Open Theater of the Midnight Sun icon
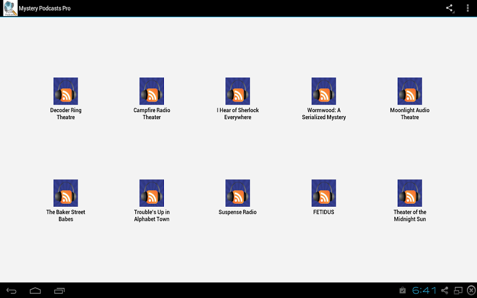 [x=410, y=193]
